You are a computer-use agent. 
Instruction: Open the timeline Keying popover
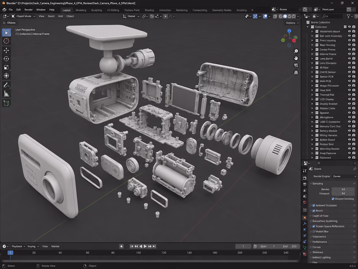point(33,247)
